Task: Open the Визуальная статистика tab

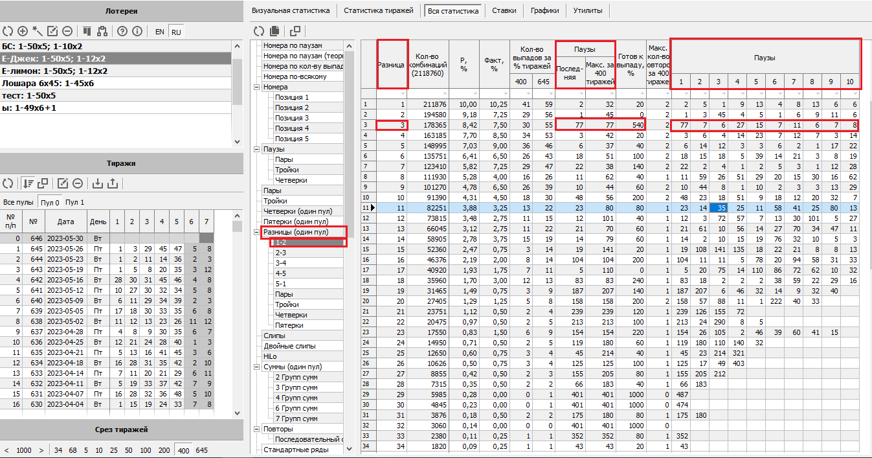Action: (x=291, y=10)
